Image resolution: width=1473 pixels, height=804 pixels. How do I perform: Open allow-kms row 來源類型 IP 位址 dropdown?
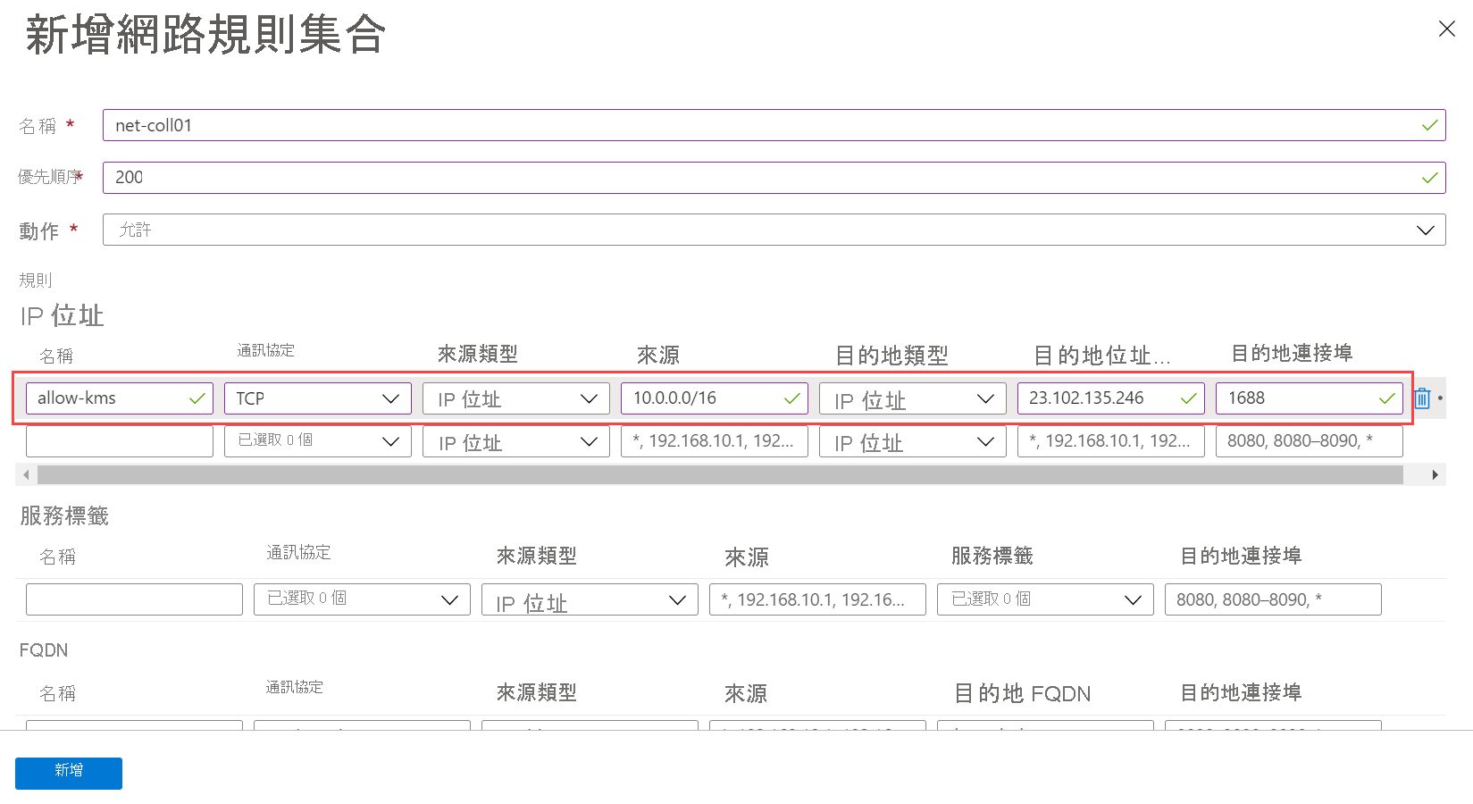(516, 398)
